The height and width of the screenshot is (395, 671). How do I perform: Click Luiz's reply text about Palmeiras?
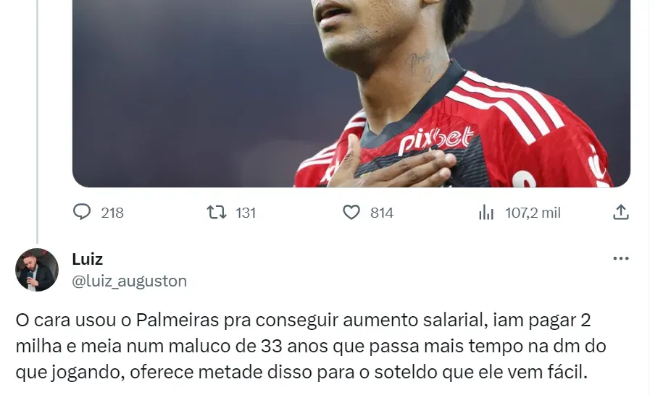pyautogui.click(x=311, y=346)
